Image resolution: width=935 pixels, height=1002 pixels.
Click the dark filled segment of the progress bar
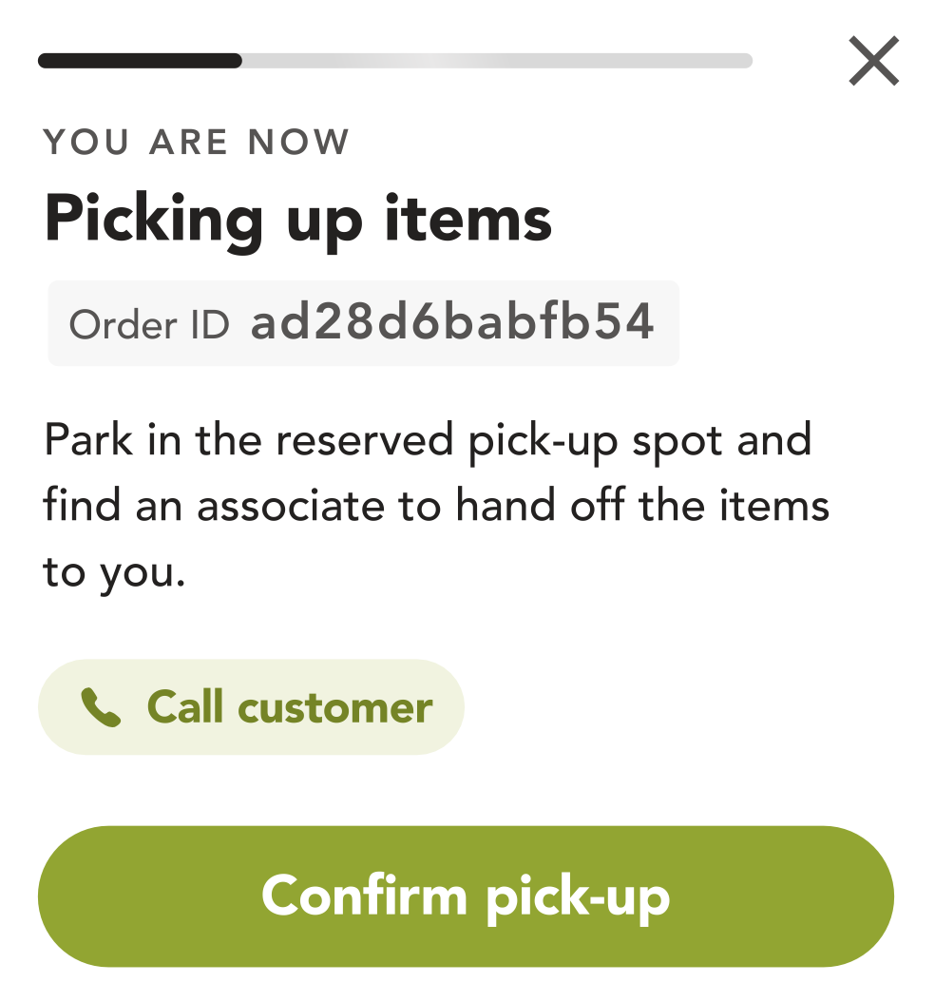pyautogui.click(x=140, y=61)
